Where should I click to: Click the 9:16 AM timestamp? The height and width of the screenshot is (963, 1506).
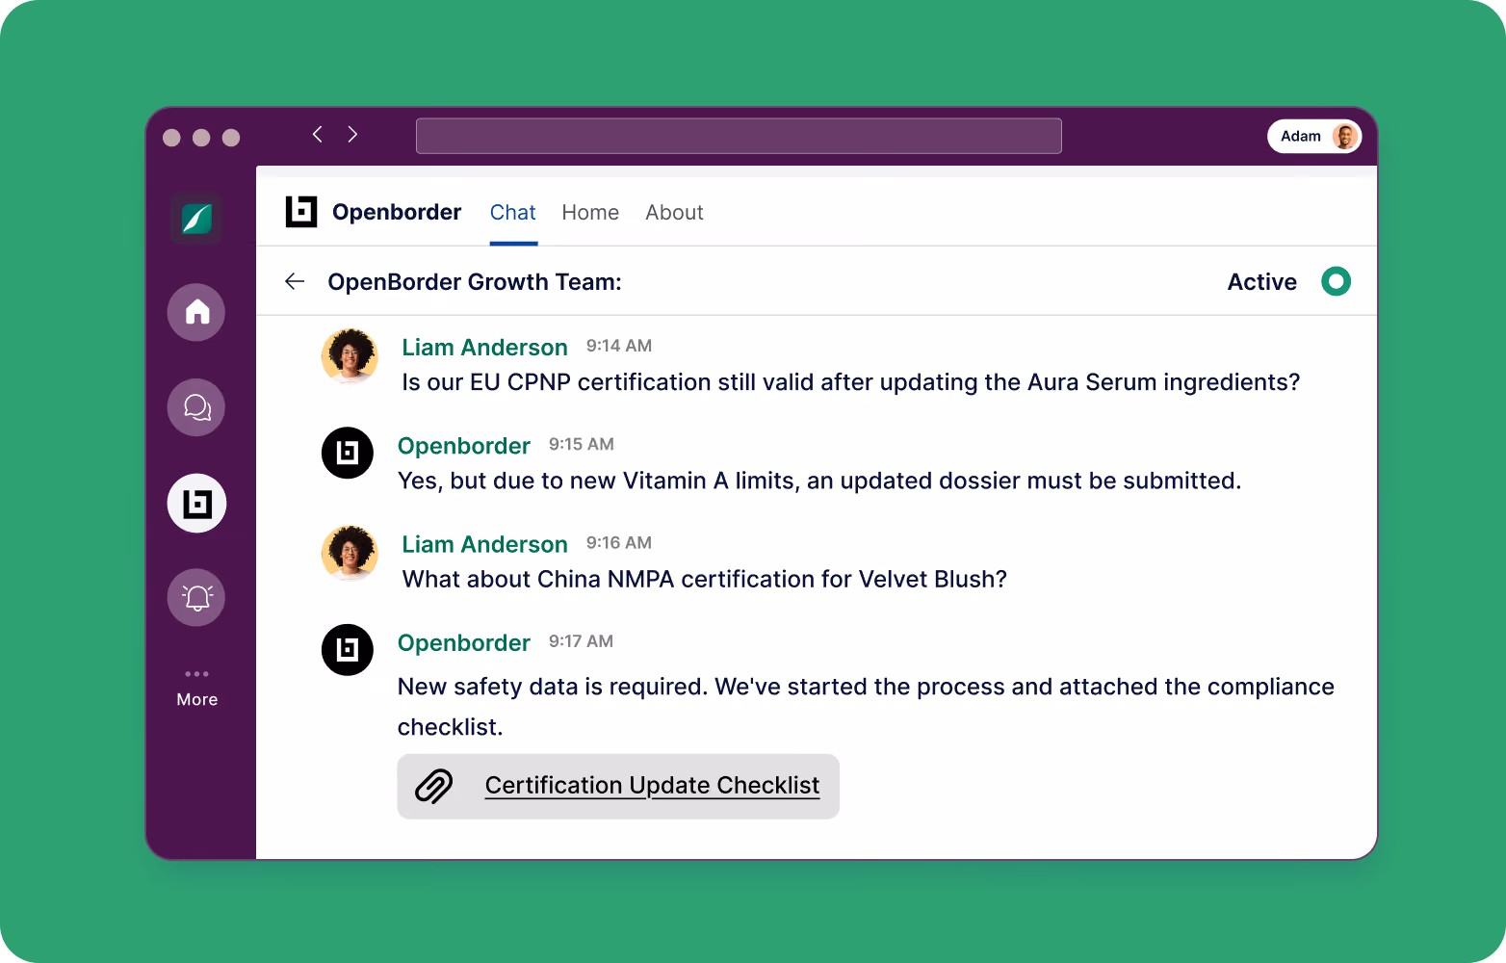pyautogui.click(x=619, y=543)
